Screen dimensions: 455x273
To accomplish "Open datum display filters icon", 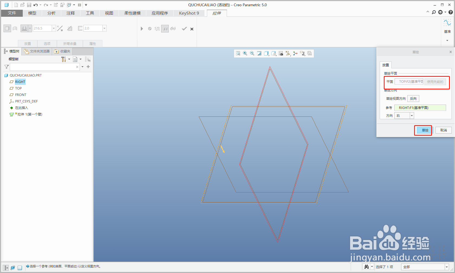I will tap(288, 54).
